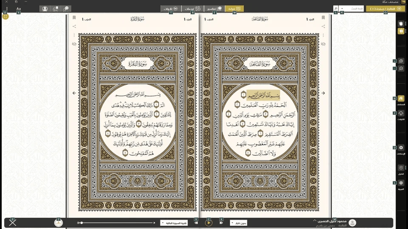Zoom in using the magnifier plus icon

click(x=401, y=61)
